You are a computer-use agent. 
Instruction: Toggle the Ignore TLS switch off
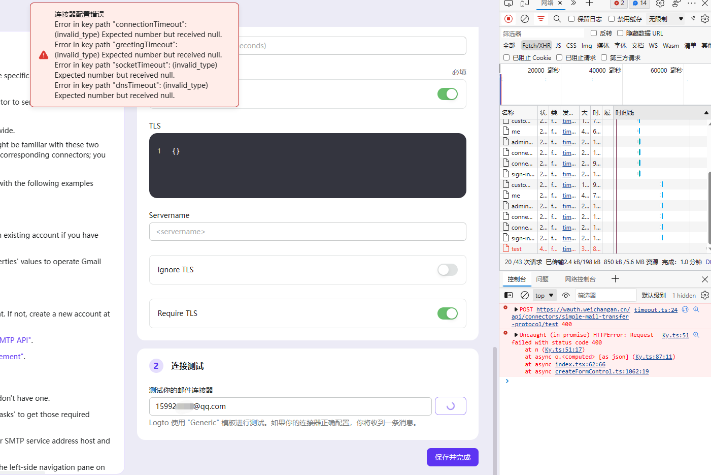447,270
